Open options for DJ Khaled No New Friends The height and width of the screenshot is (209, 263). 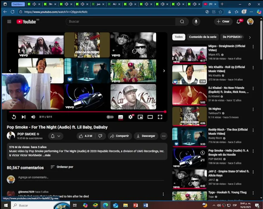coord(253,89)
